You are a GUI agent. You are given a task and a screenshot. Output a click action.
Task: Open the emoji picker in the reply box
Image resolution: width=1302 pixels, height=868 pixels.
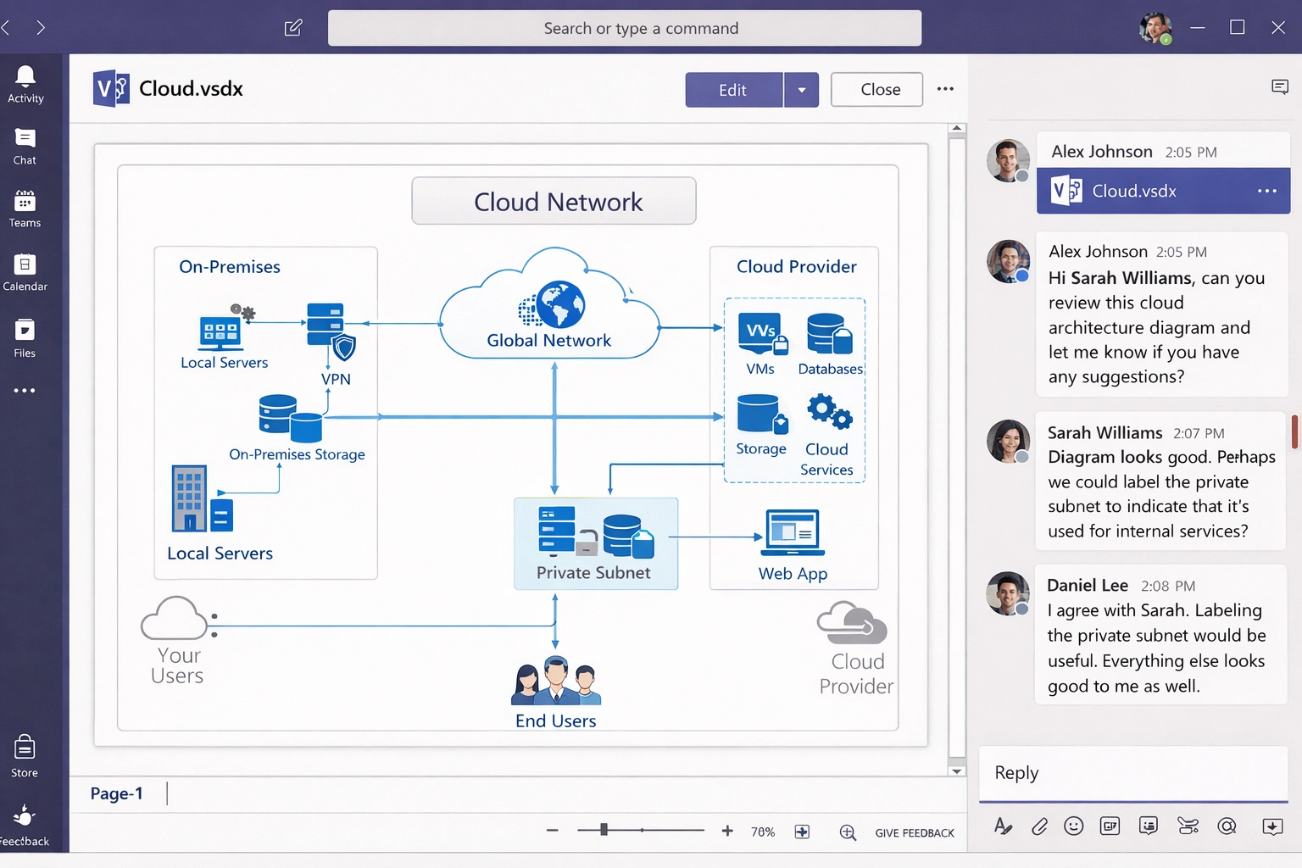(x=1074, y=826)
